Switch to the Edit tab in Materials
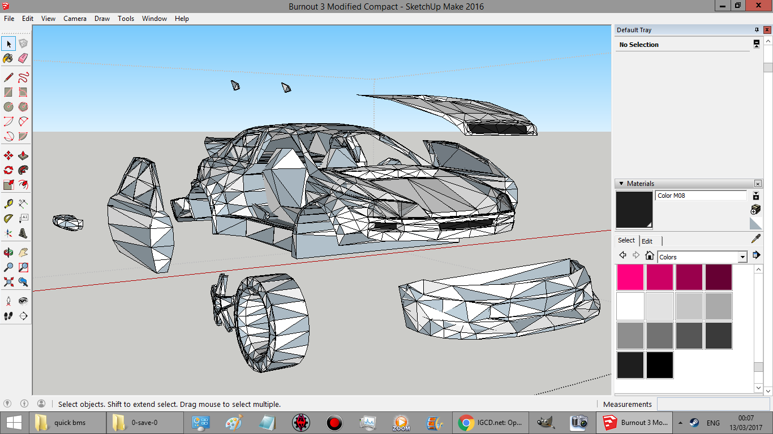 (x=647, y=241)
